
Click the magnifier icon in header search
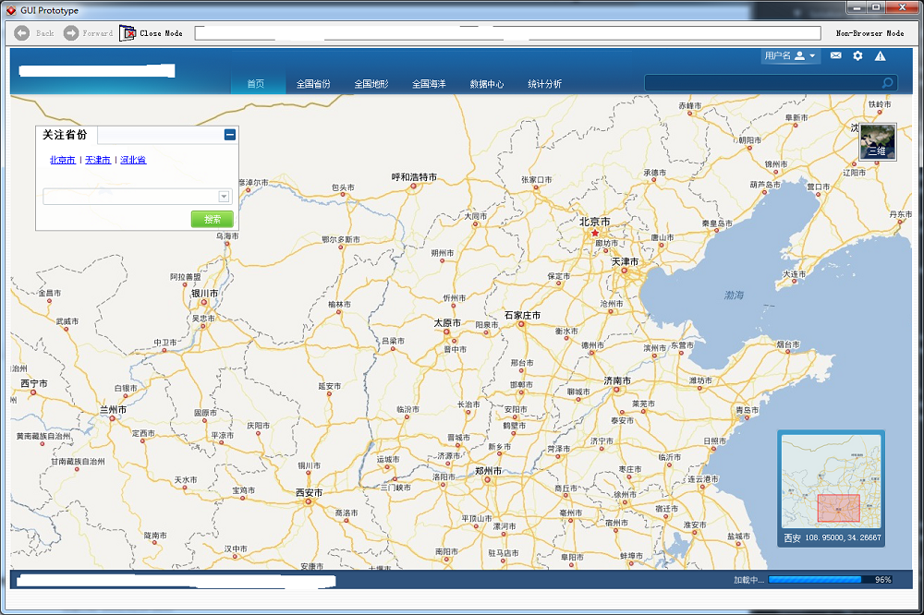pos(887,83)
